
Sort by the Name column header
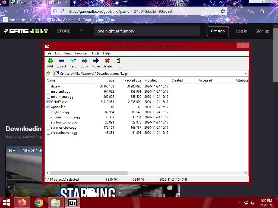point(67,80)
